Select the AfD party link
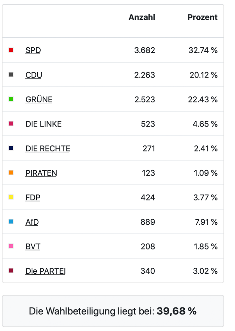 [32, 222]
